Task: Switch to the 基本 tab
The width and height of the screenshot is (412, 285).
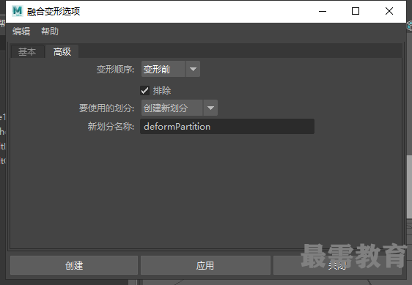Action: click(27, 52)
